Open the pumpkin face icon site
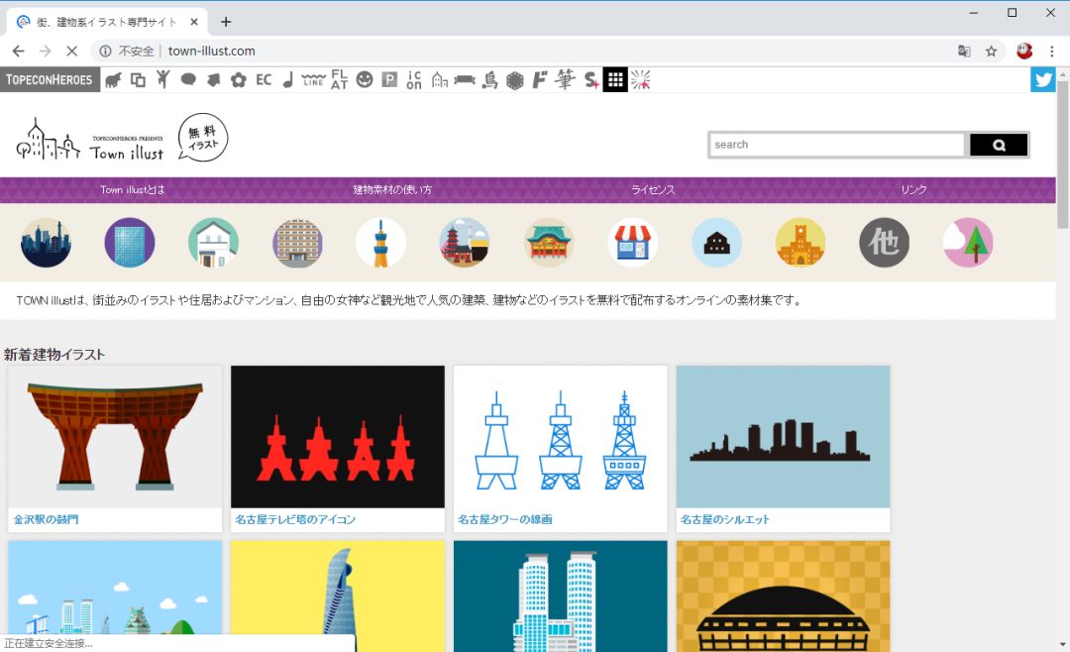The height and width of the screenshot is (652, 1070). [x=365, y=80]
